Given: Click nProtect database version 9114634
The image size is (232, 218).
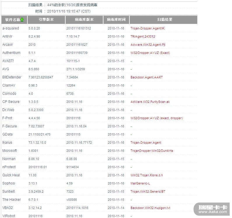Looking at the screenshot, I should pyautogui.click(x=73, y=167).
